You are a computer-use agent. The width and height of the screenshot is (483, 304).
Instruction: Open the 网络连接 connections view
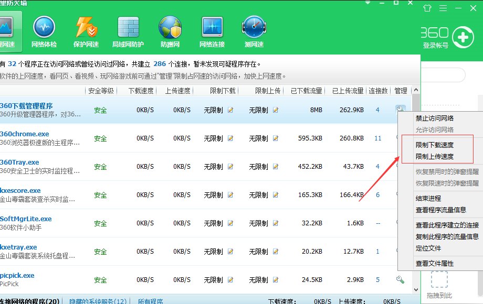(x=212, y=29)
